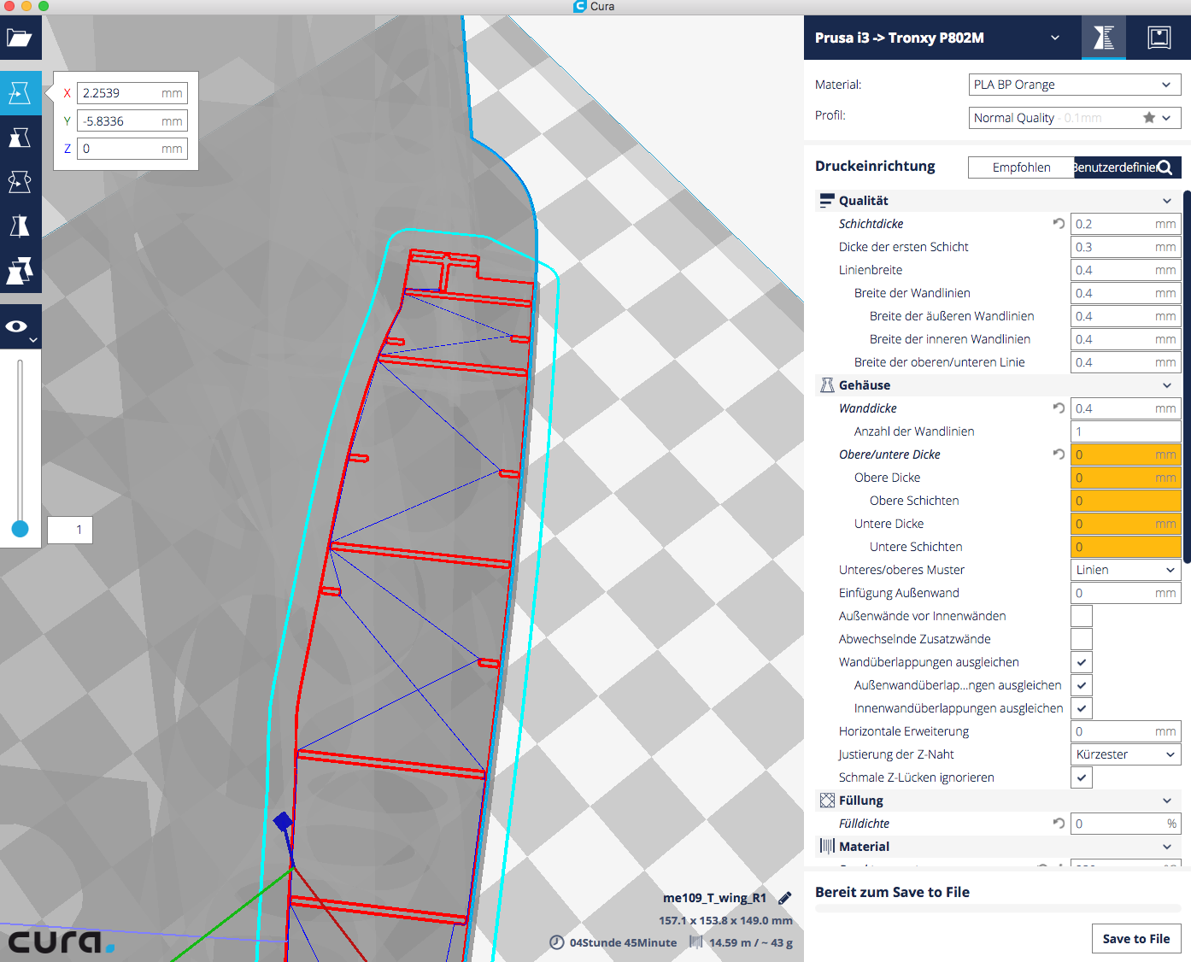Switch to Benutzerdefiniert setup mode
The image size is (1191, 962).
pos(1115,167)
